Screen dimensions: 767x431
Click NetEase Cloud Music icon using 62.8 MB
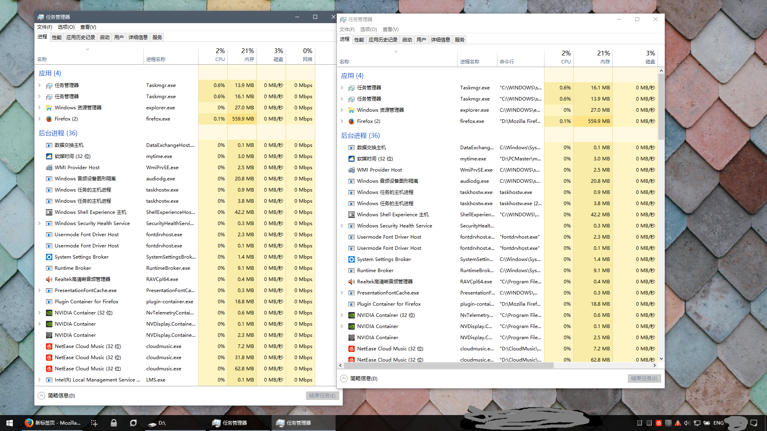49,369
